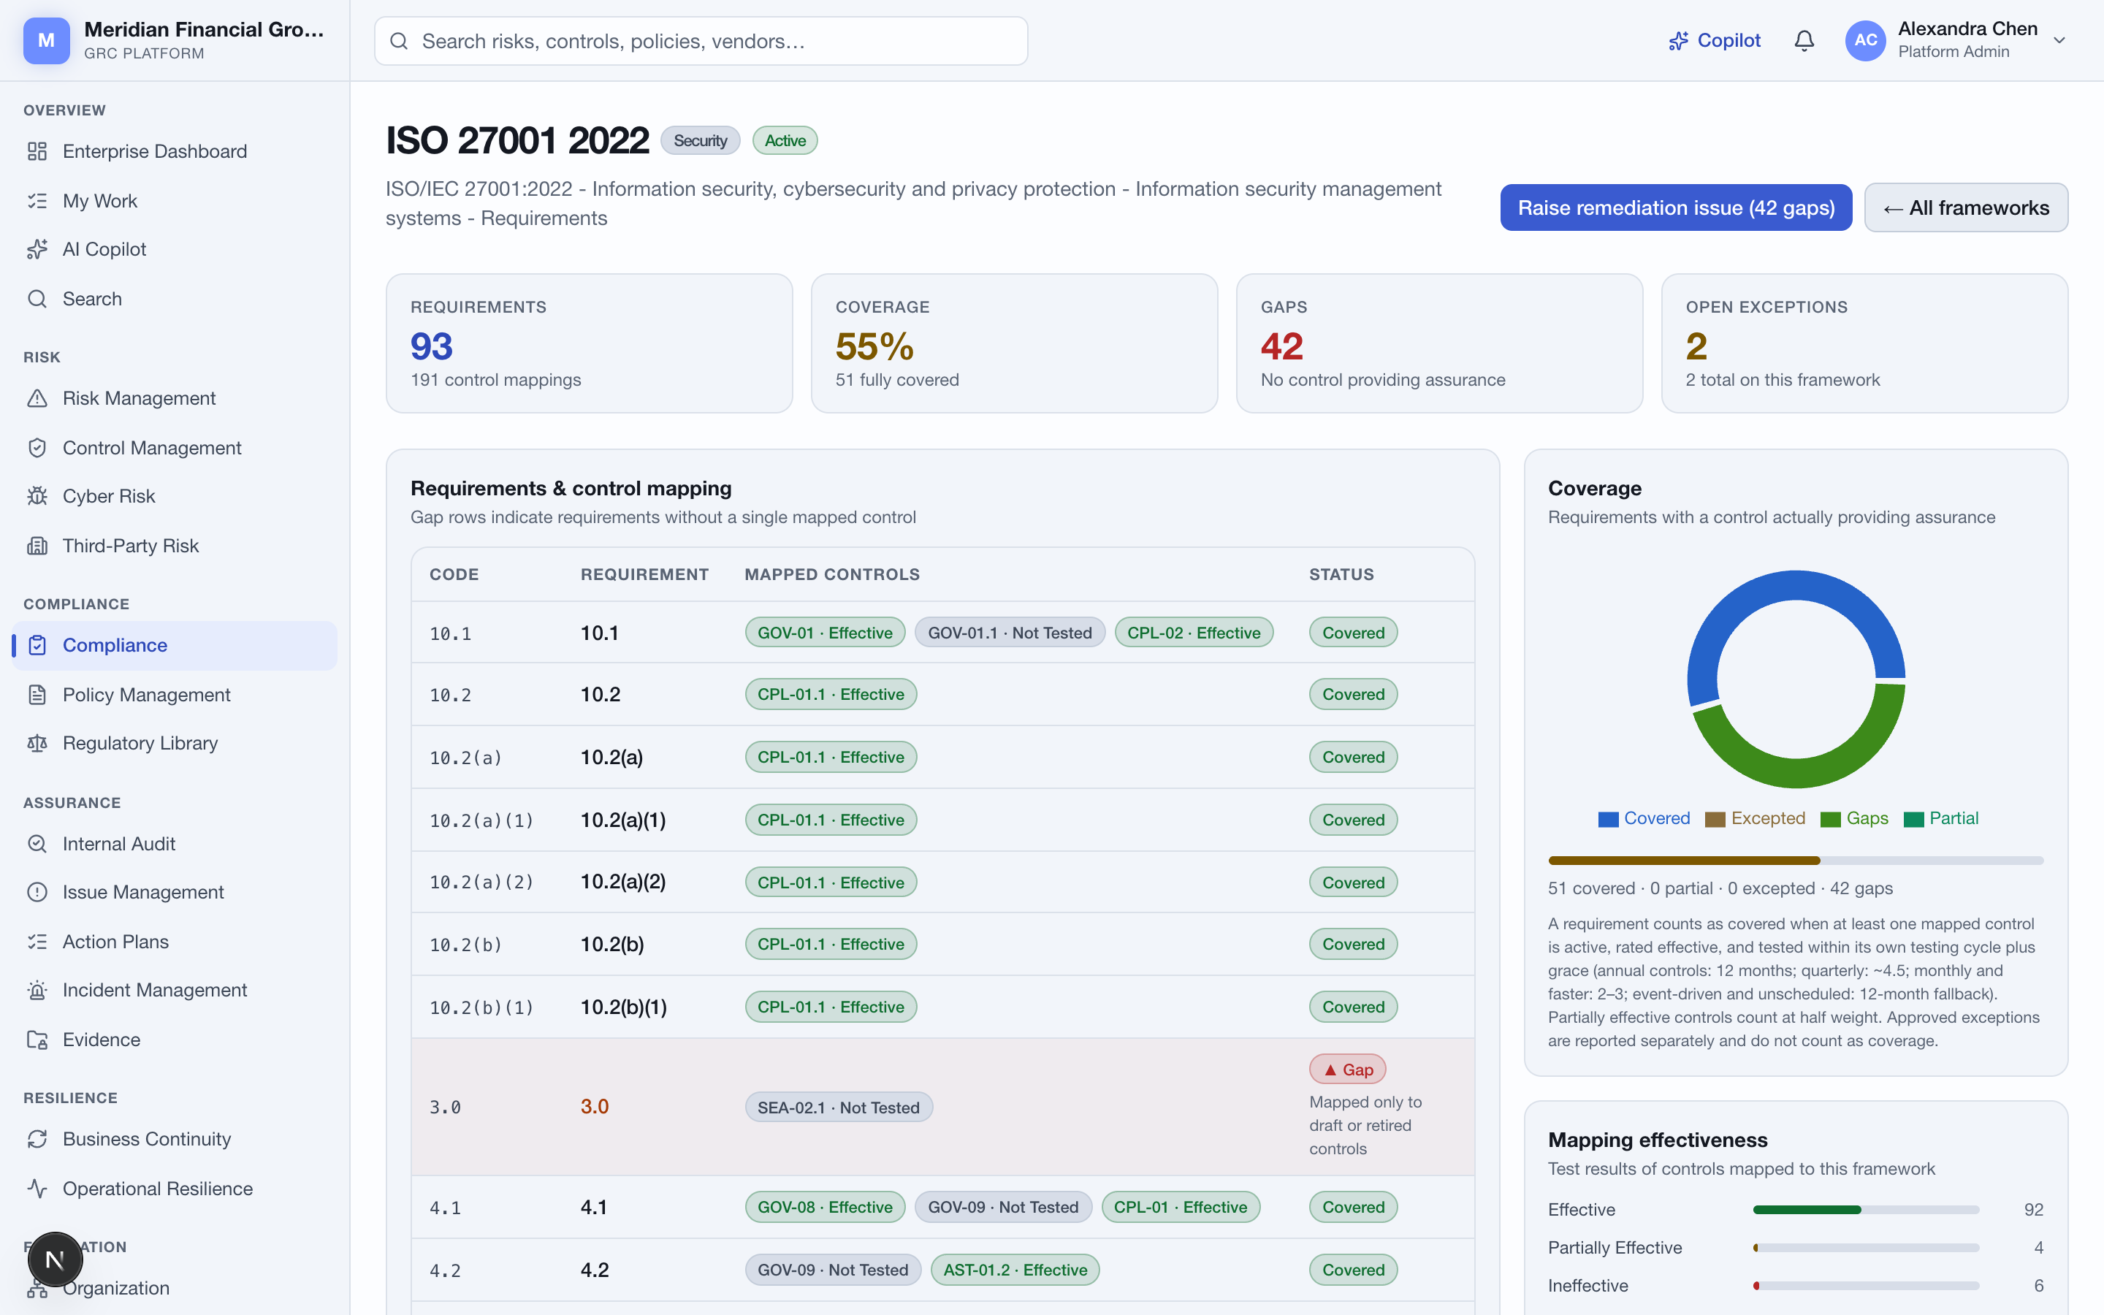Click the Requirements 93 summary card
The width and height of the screenshot is (2104, 1315).
pyautogui.click(x=589, y=343)
